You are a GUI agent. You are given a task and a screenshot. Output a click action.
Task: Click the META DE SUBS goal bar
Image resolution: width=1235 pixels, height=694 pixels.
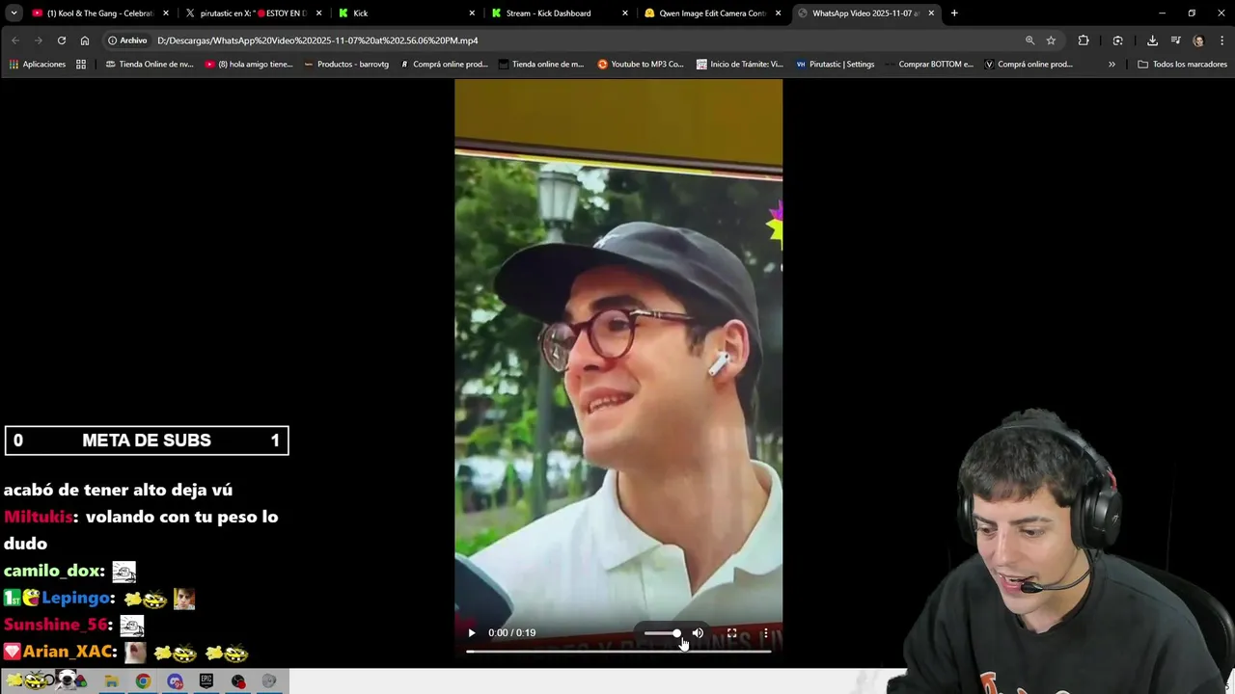click(147, 440)
